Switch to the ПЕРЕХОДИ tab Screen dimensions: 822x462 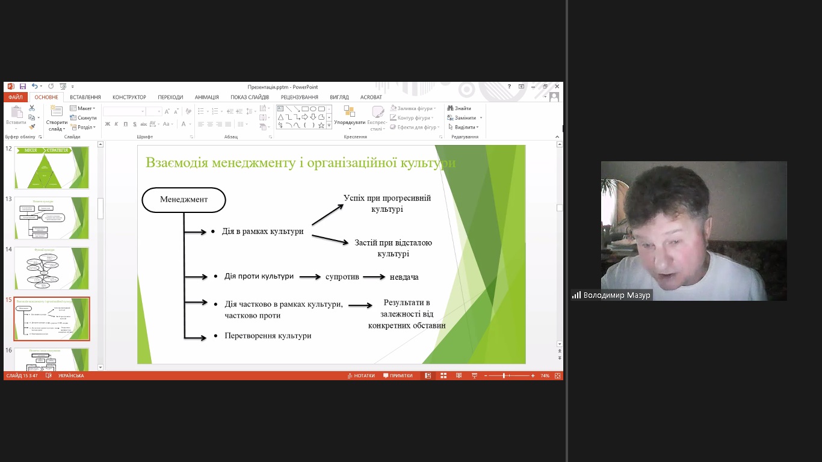pos(170,97)
